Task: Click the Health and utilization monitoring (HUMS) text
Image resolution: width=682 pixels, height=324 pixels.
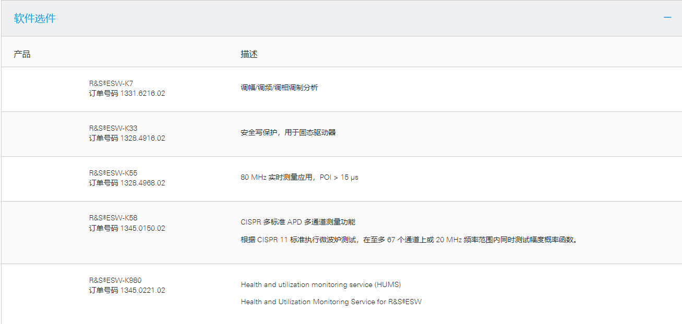Action: tap(320, 284)
